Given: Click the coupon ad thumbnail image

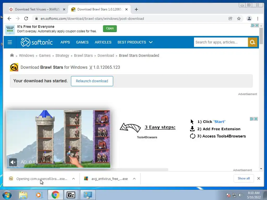Looking at the screenshot, I should click(x=10, y=30).
